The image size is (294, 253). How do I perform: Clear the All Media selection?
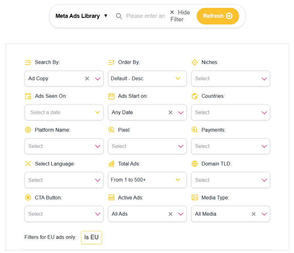254,214
